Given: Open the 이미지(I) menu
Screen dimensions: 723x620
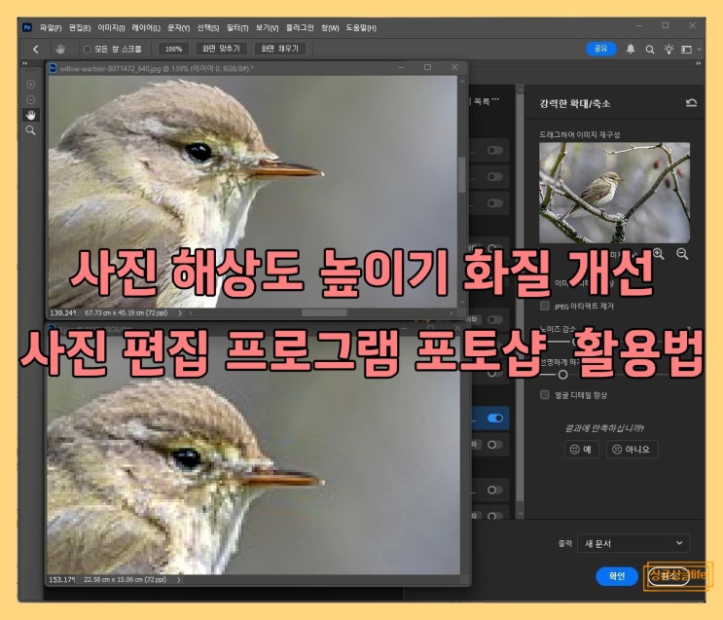Looking at the screenshot, I should (x=111, y=28).
